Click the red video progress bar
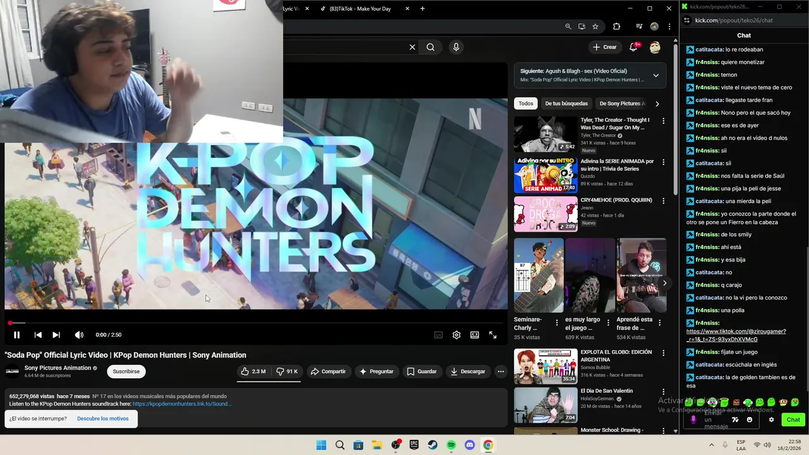809x455 pixels. [256, 323]
